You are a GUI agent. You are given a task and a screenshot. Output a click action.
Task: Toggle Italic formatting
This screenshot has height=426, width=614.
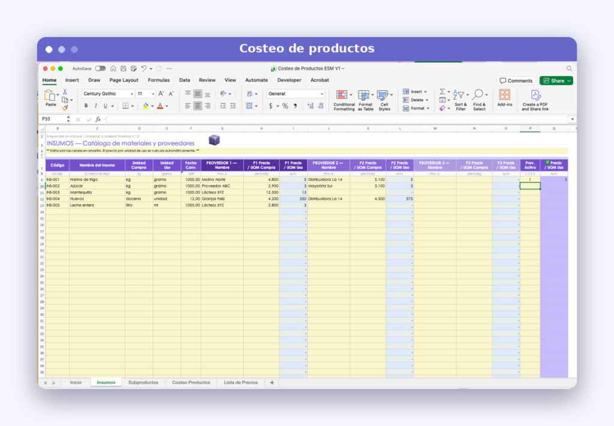click(95, 106)
